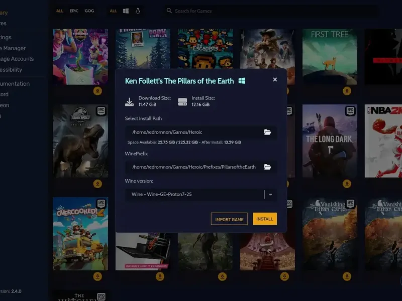The height and width of the screenshot is (301, 402).
Task: Open Manage Accounts in sidebar
Action: click(17, 59)
